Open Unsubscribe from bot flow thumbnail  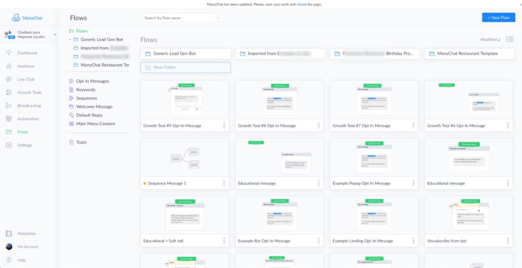click(x=469, y=215)
